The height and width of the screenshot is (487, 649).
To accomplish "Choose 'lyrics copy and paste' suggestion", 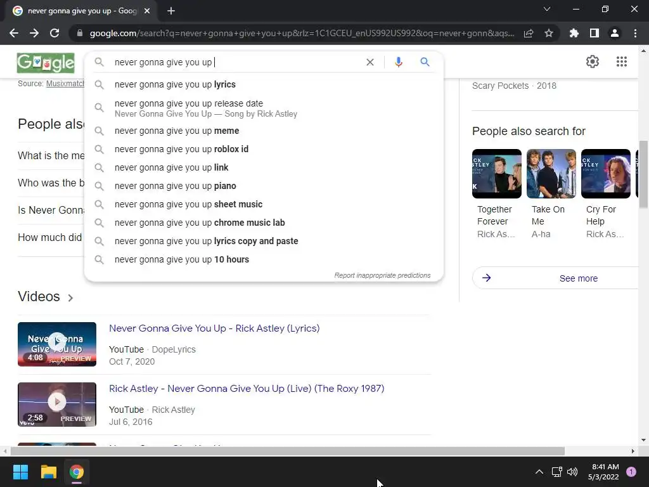I will 264,241.
